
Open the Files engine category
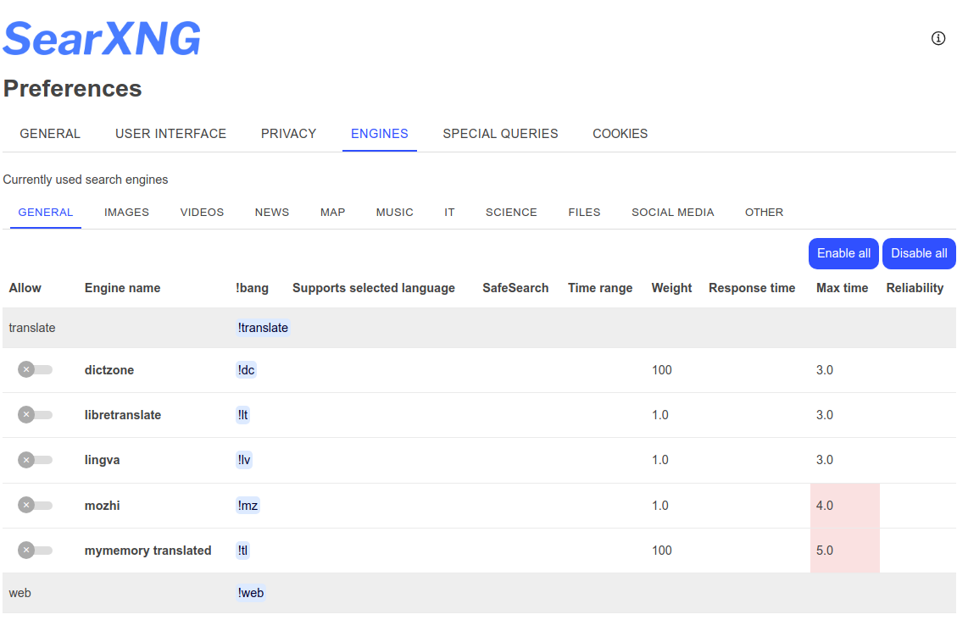[x=584, y=212]
